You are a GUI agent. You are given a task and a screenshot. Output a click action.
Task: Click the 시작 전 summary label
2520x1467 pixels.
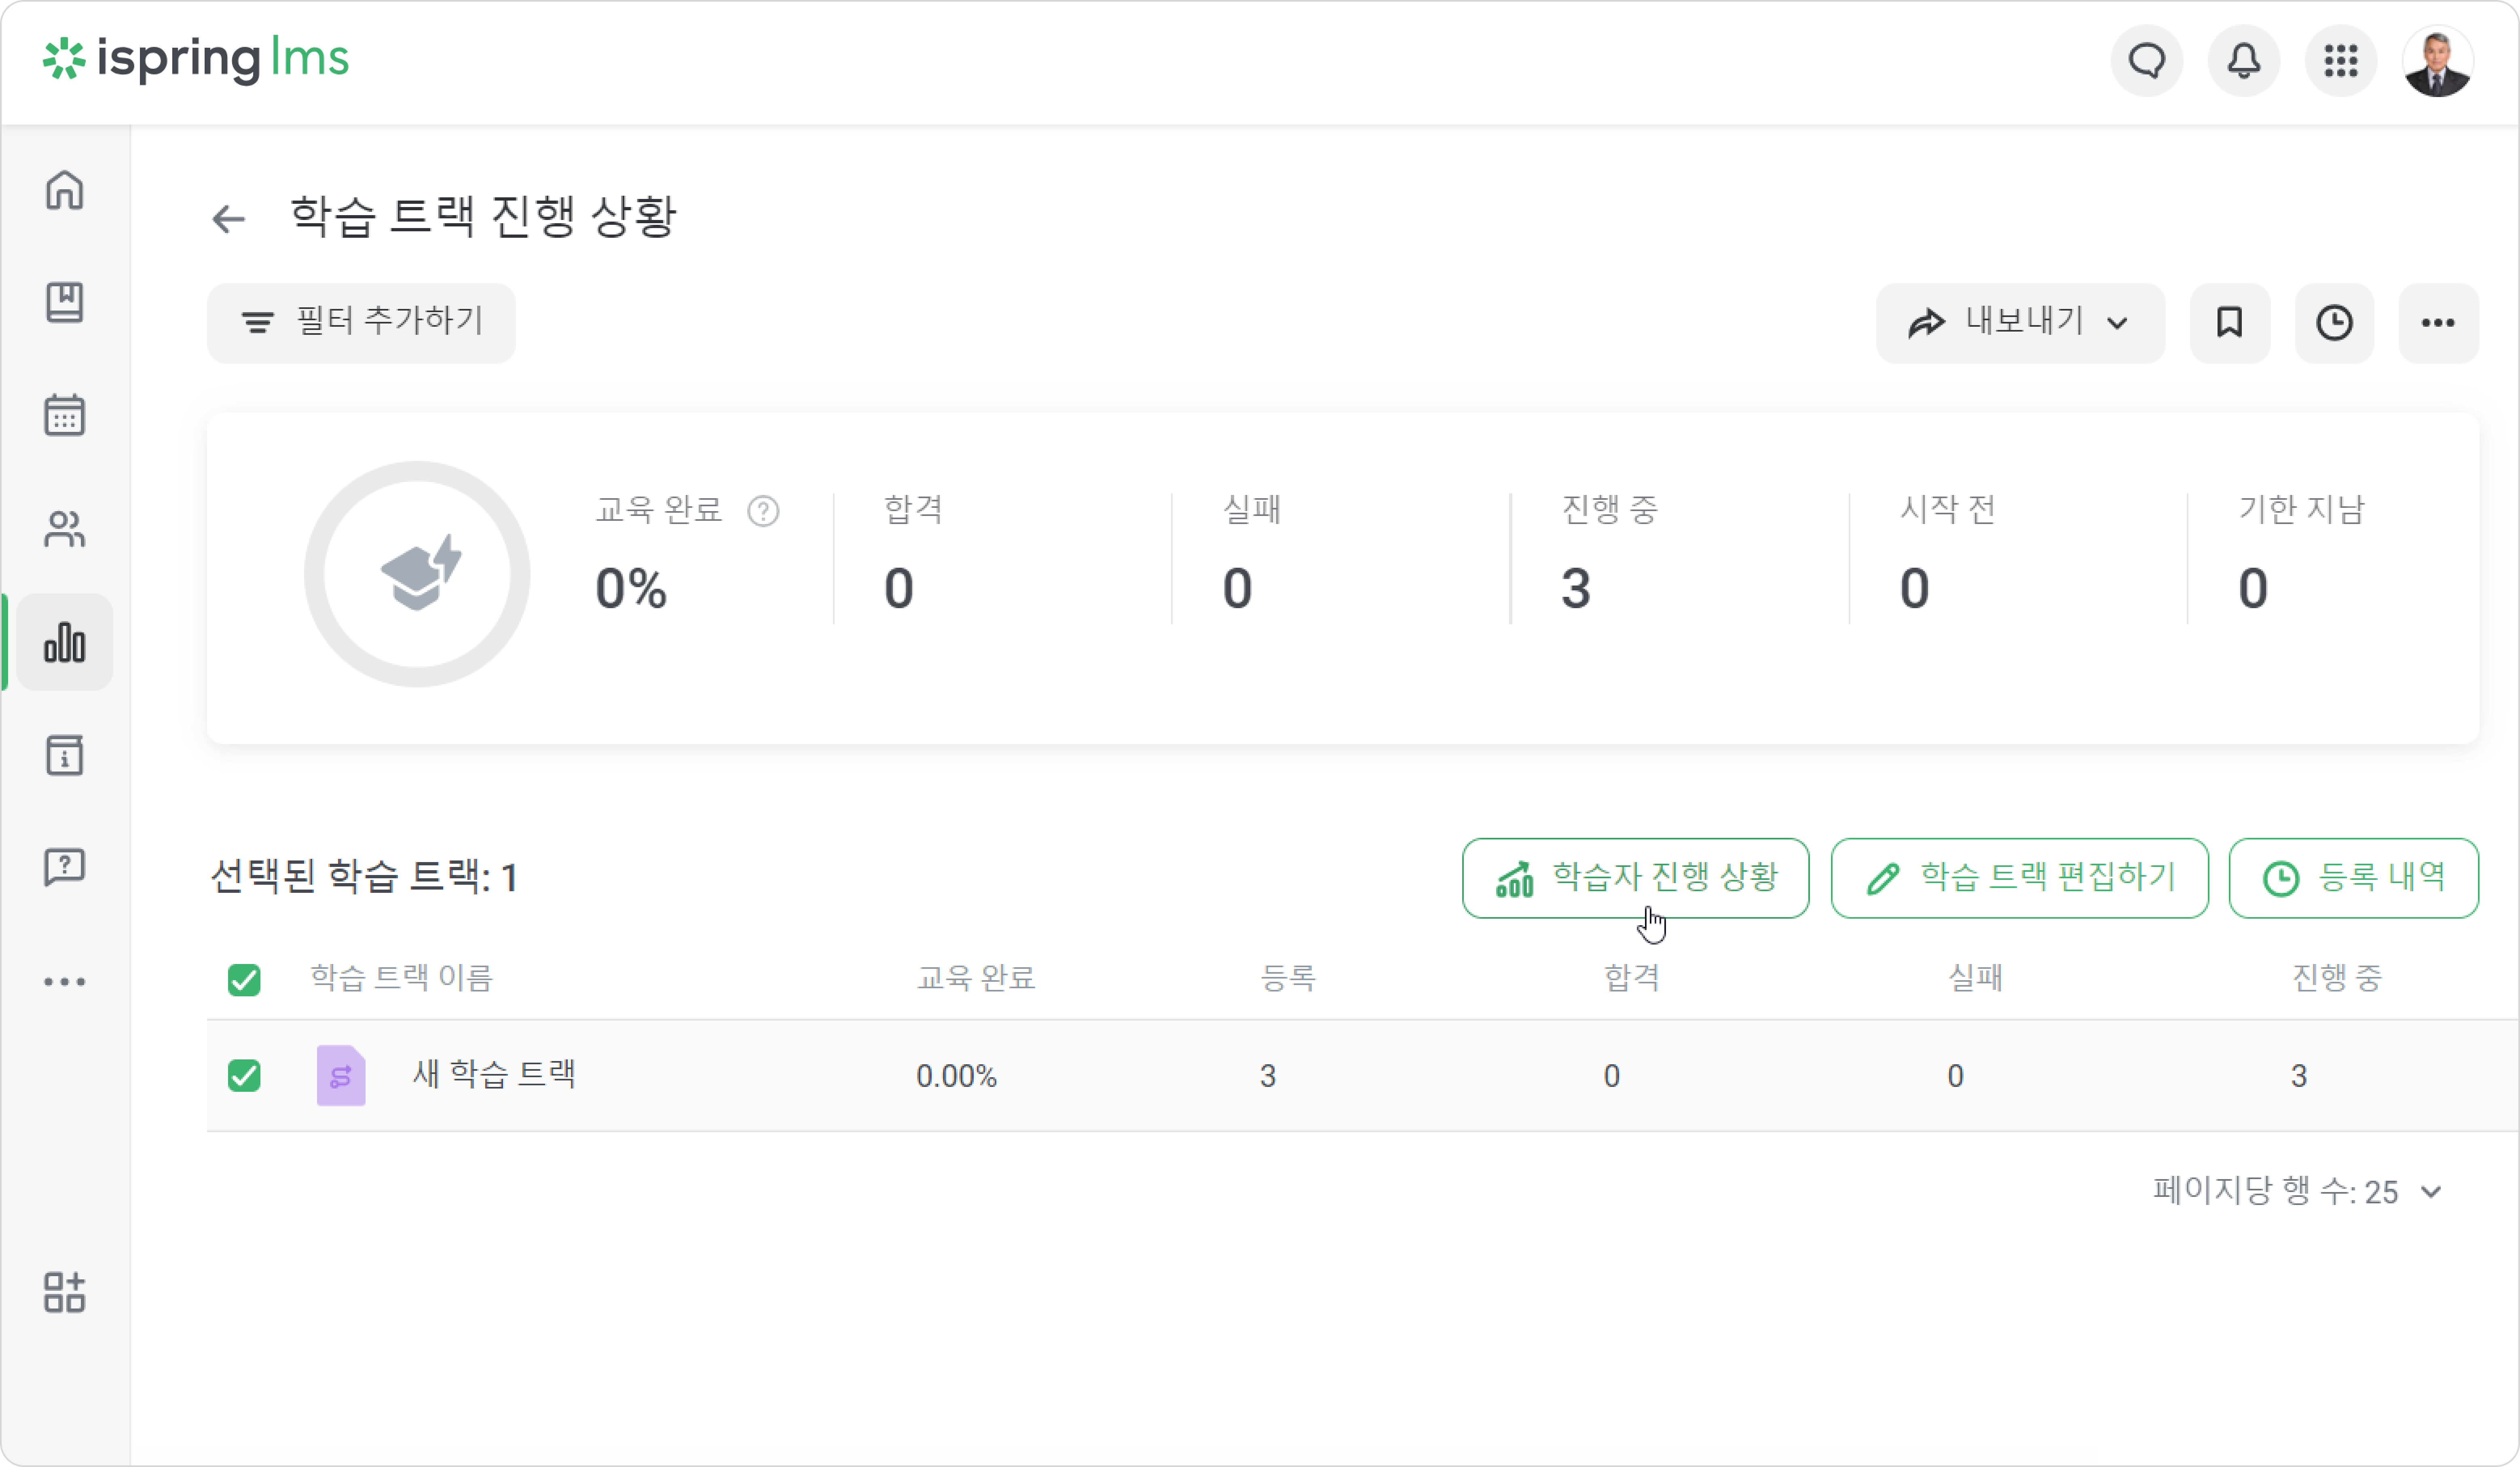click(x=1947, y=510)
